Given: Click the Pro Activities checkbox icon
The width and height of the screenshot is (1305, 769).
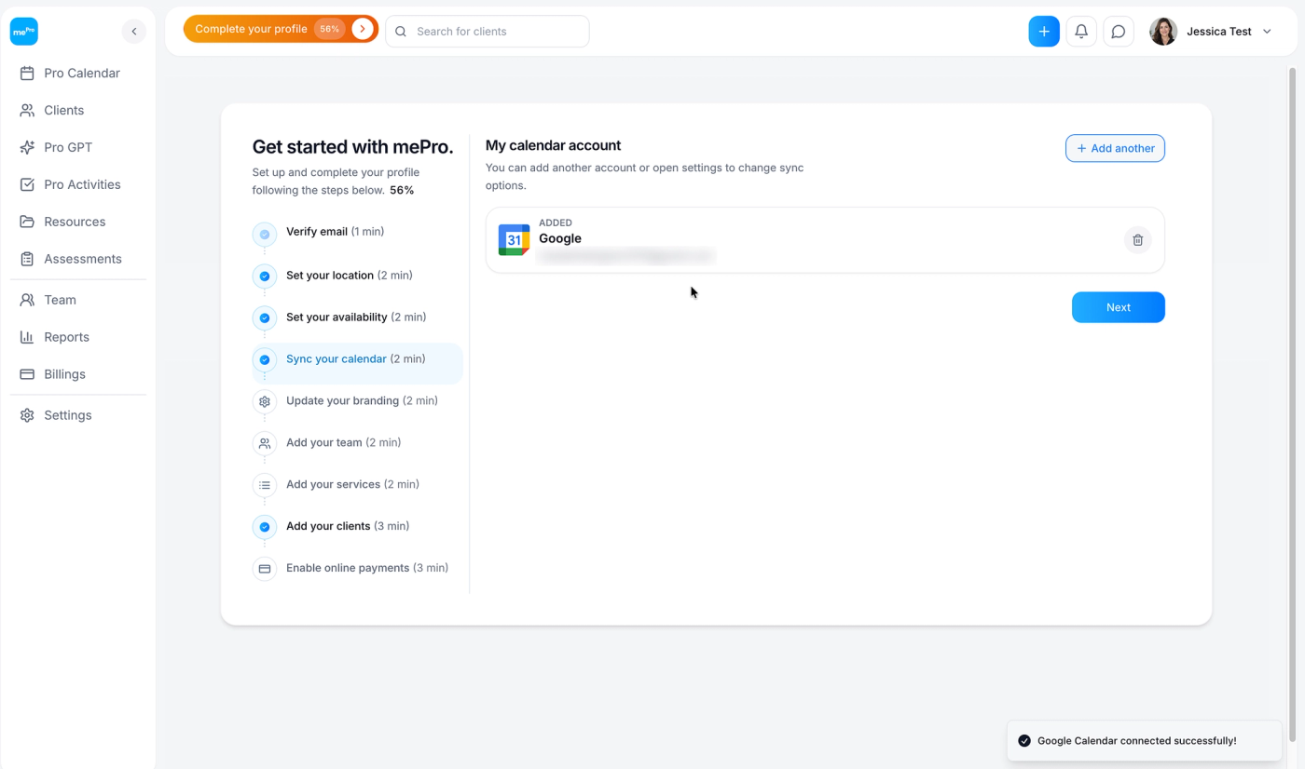Looking at the screenshot, I should pos(27,184).
